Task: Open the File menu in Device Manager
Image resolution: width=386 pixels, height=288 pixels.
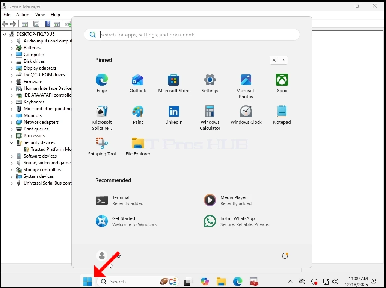Action: [x=7, y=15]
